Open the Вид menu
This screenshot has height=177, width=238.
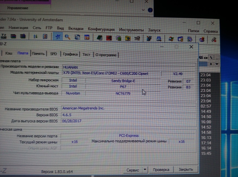click(x=60, y=28)
